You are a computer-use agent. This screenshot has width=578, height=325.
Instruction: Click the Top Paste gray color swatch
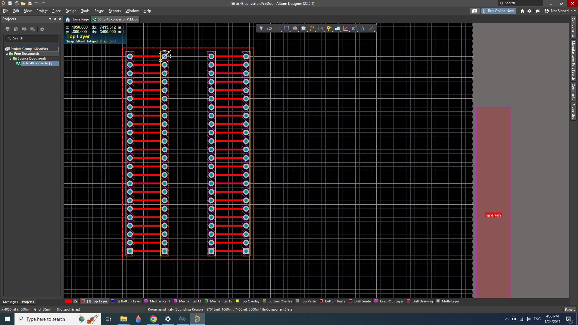click(297, 301)
